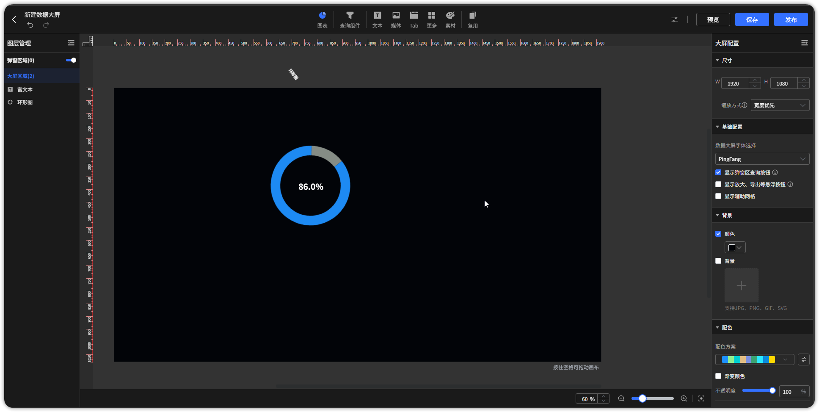
Task: Open the PingFang font dropdown
Action: point(762,159)
